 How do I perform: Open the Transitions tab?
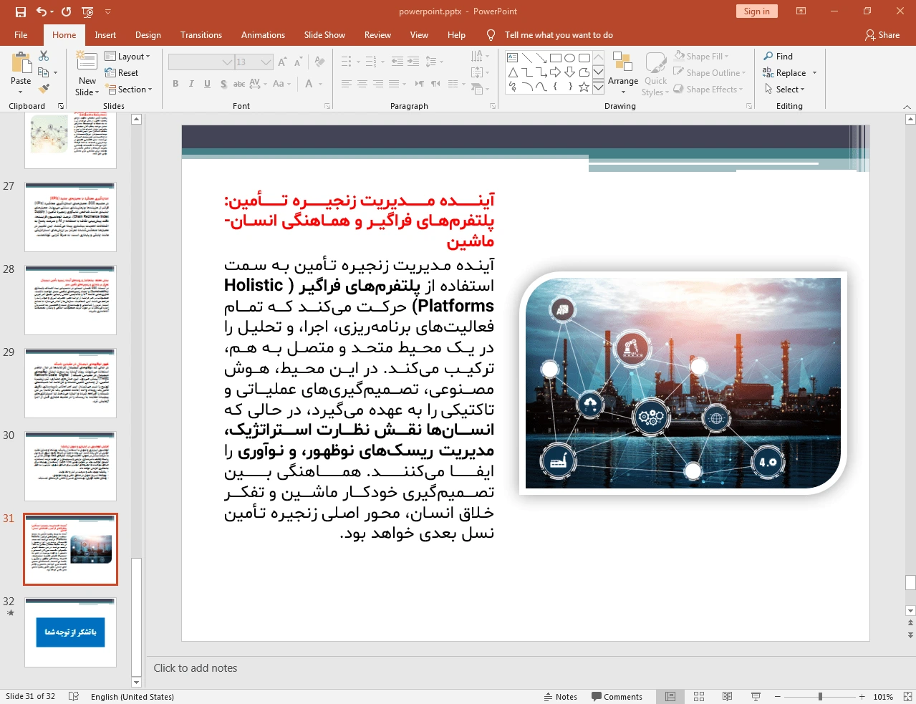click(201, 35)
